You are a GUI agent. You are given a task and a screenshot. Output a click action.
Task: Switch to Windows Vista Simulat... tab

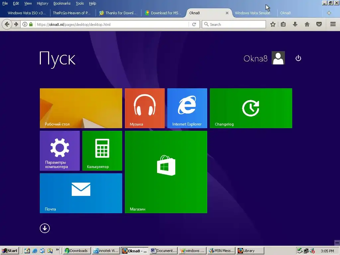point(254,13)
